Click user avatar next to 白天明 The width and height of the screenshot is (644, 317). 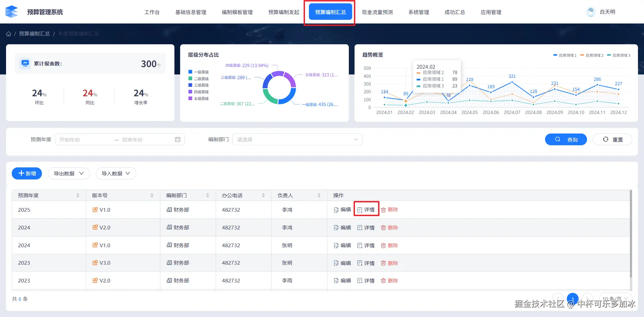591,12
